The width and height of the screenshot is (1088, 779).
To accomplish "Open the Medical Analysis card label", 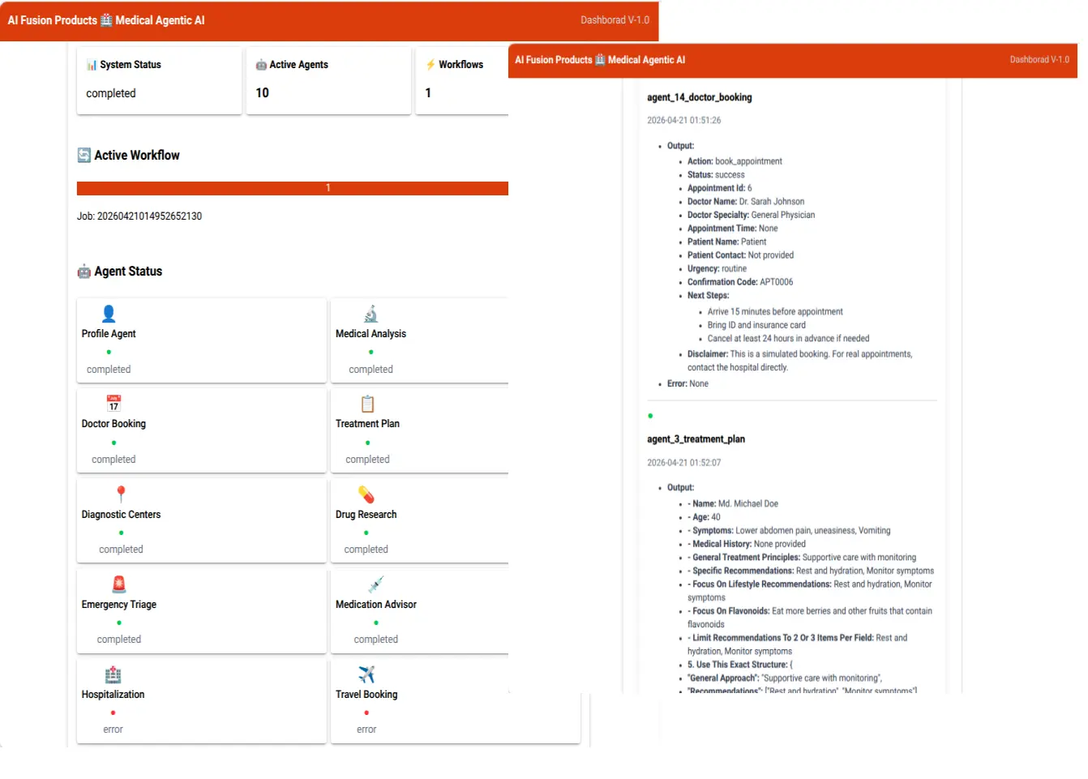I will (x=371, y=334).
